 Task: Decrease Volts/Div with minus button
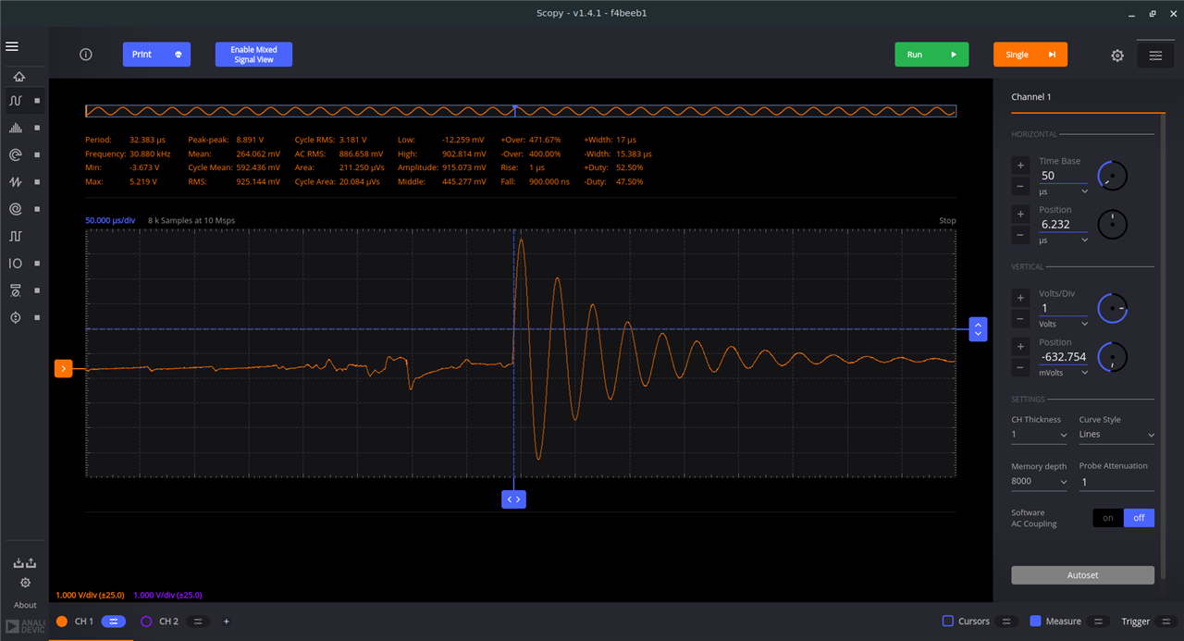tap(1020, 319)
